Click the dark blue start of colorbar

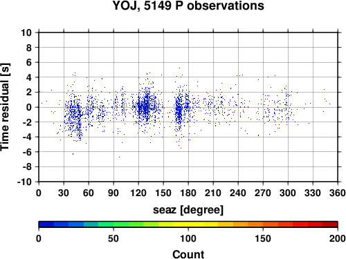[x=46, y=224]
